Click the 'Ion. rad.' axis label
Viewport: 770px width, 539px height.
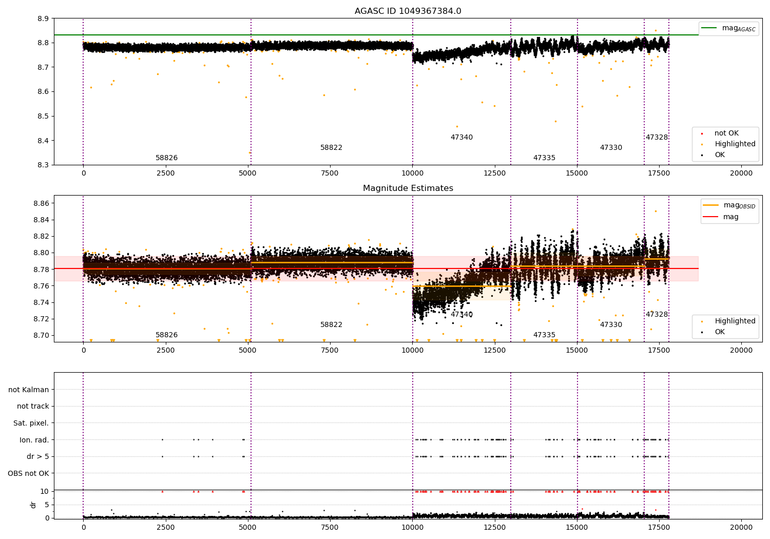coord(34,440)
